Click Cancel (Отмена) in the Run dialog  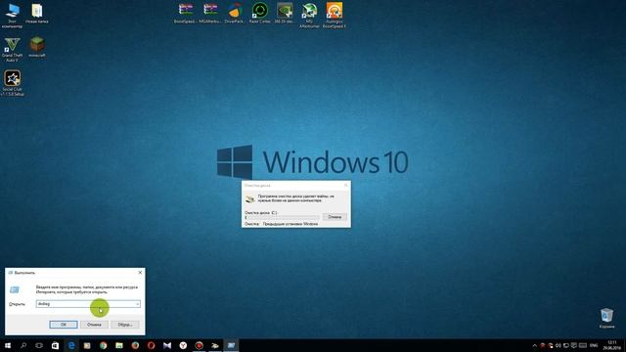click(x=94, y=325)
